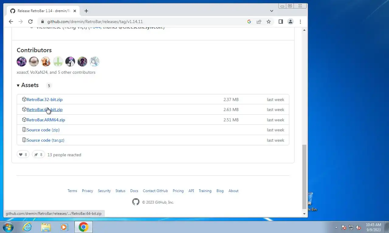Download RetroBar.ARM64.zip
The width and height of the screenshot is (389, 233).
(46, 120)
